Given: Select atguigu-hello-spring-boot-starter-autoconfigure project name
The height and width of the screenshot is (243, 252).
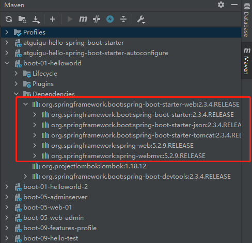Looking at the screenshot, I should [96, 53].
